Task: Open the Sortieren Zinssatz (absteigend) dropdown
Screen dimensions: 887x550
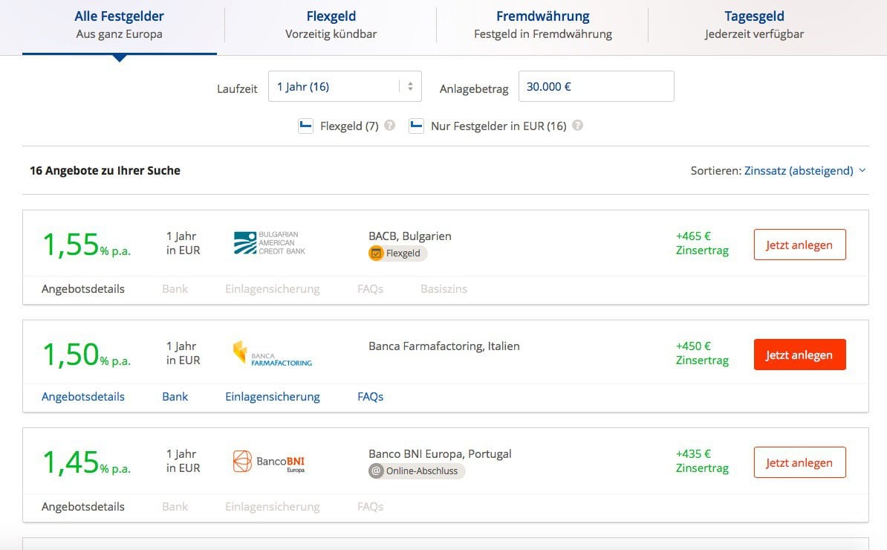Action: pos(805,170)
